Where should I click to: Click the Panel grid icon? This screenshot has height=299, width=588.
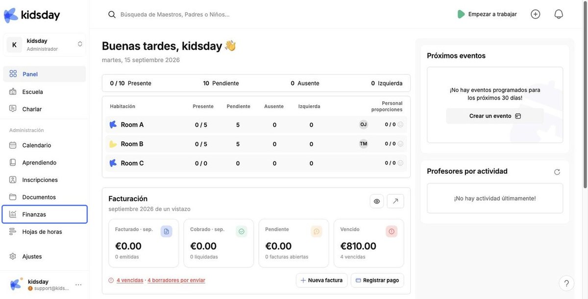(x=13, y=74)
